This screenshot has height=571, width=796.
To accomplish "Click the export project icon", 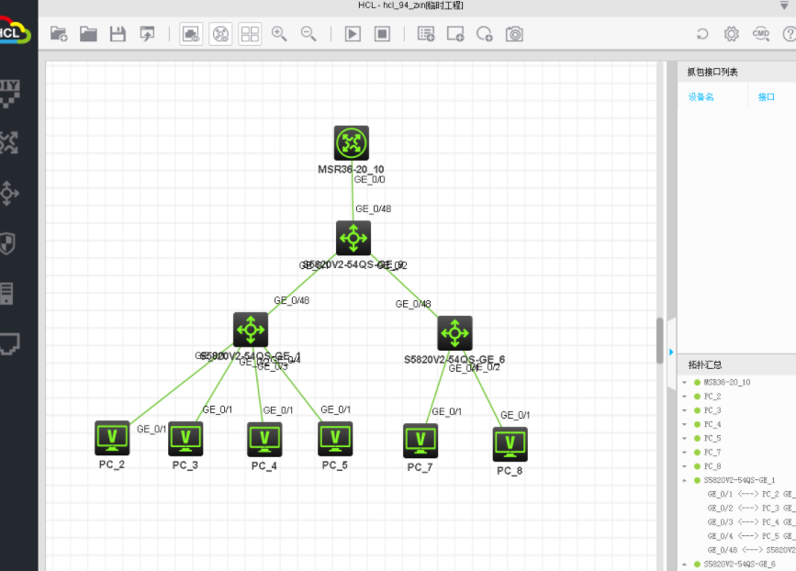I will click(147, 34).
